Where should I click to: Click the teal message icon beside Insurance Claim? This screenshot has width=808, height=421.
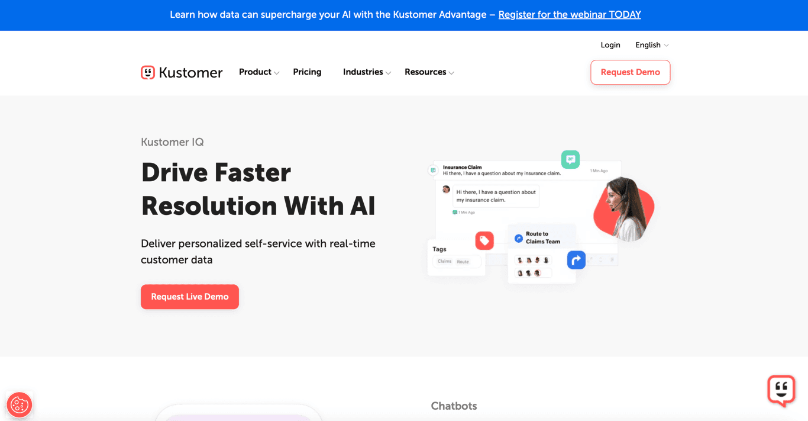(x=432, y=170)
